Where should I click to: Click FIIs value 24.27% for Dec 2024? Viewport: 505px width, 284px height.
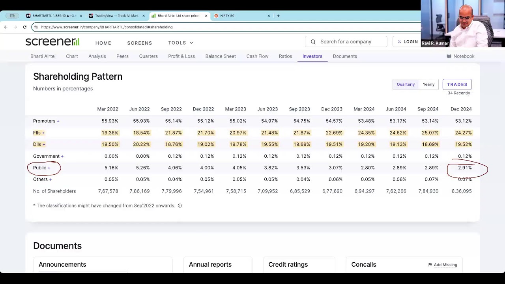click(463, 133)
